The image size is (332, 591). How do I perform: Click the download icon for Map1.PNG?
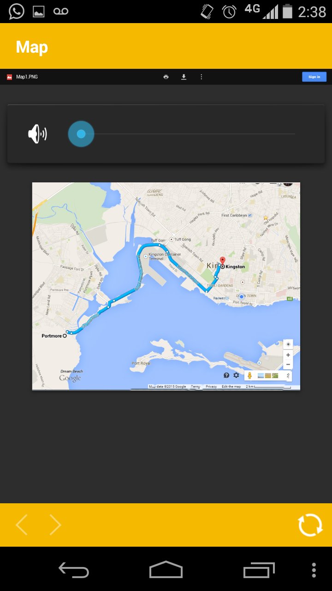point(184,77)
